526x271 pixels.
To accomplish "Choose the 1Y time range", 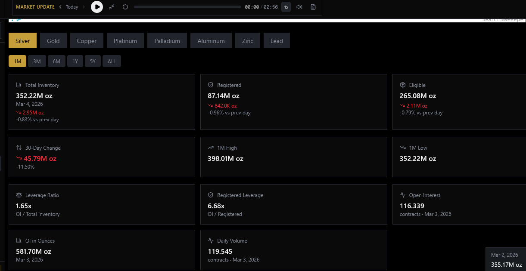I will tap(75, 61).
